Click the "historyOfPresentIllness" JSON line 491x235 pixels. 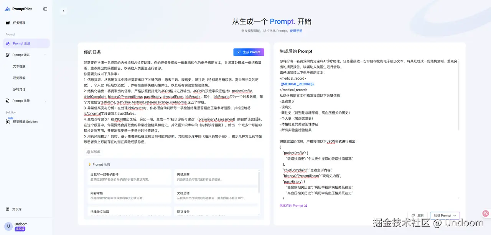click(x=312, y=176)
